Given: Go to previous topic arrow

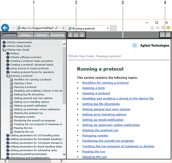Looking at the screenshot, I should 76,35.
